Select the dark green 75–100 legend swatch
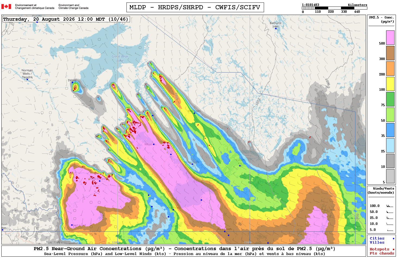Screen dimensions: 397x258 coord(390,99)
